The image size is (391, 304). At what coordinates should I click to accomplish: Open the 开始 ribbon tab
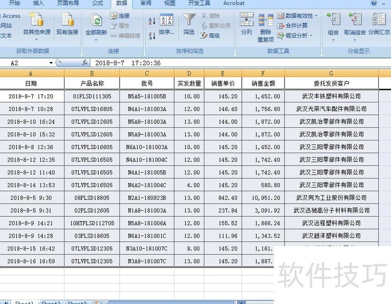coord(15,3)
